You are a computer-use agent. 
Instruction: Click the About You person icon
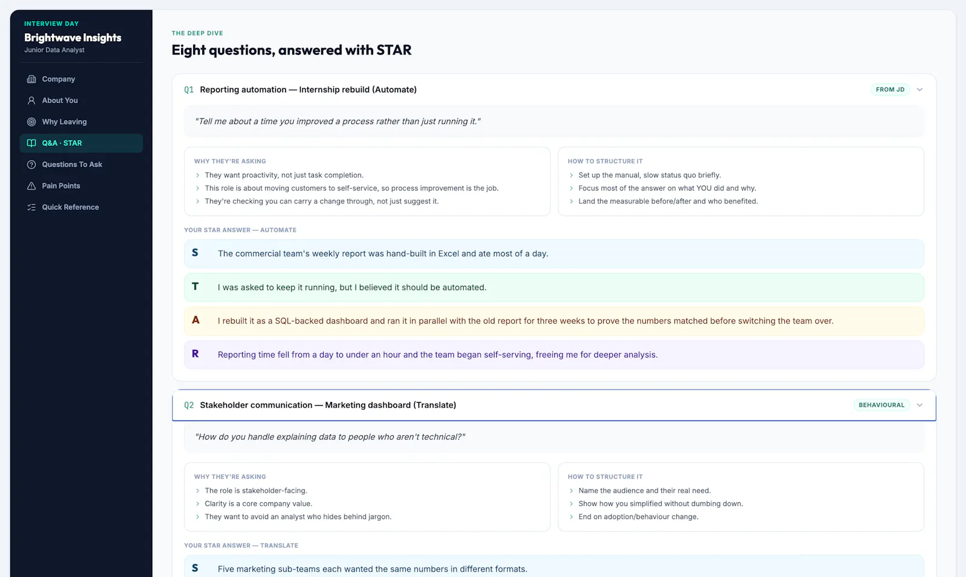[31, 101]
